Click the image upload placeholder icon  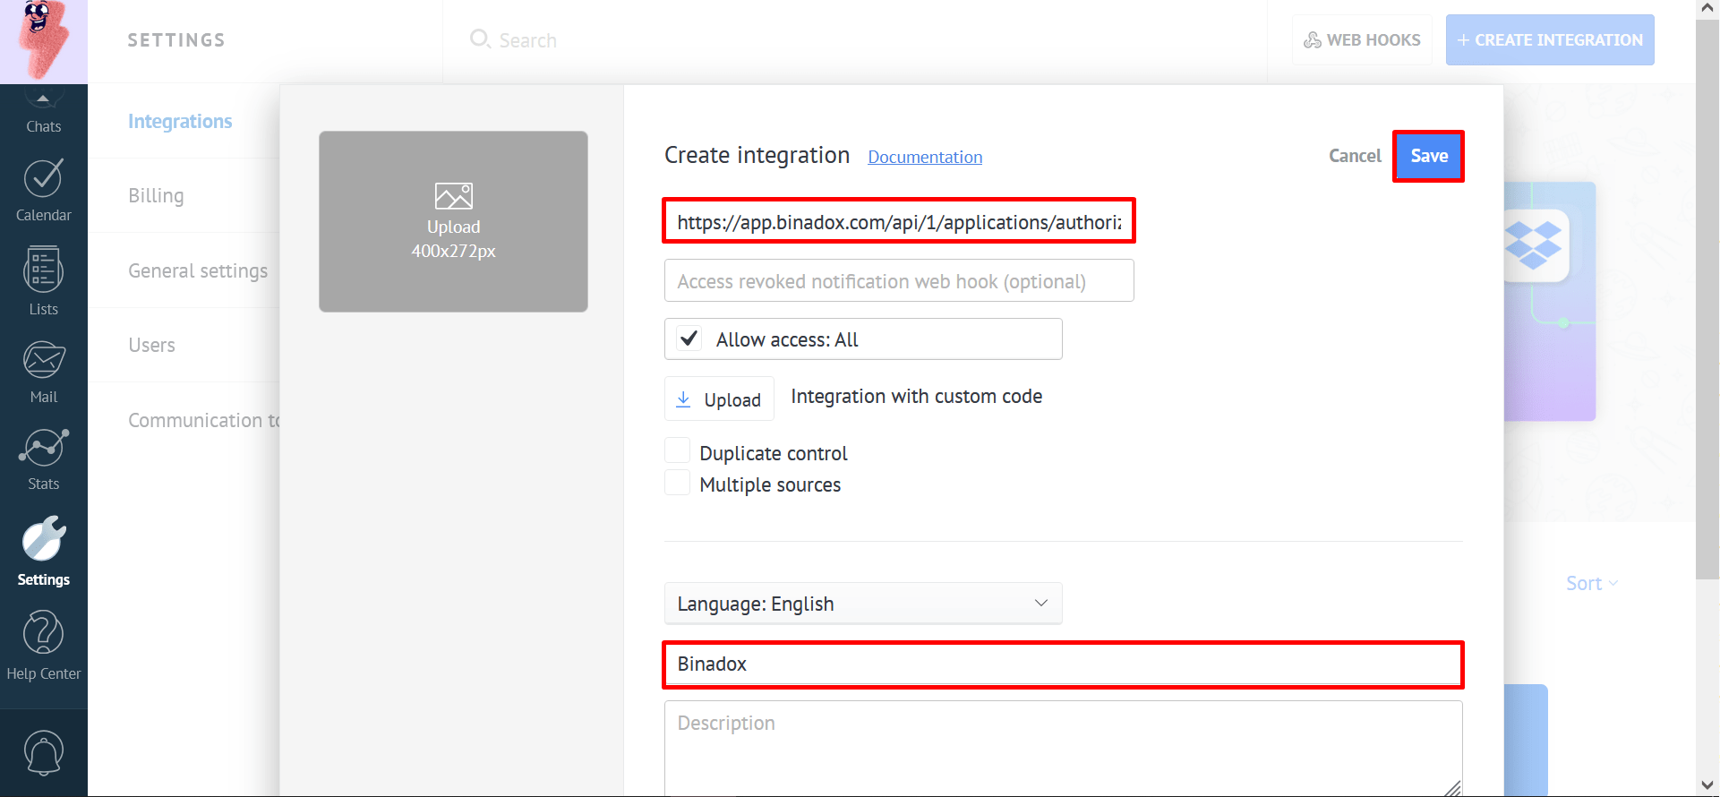click(x=453, y=195)
